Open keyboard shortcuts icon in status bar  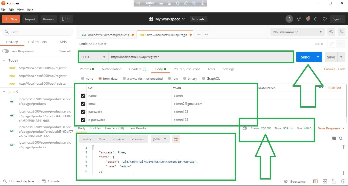tap(334, 181)
